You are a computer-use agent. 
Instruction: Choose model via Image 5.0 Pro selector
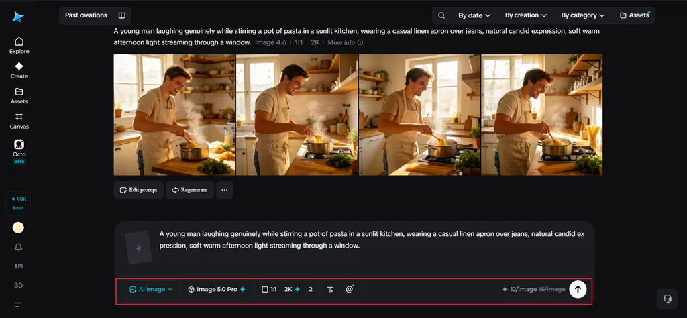point(217,290)
